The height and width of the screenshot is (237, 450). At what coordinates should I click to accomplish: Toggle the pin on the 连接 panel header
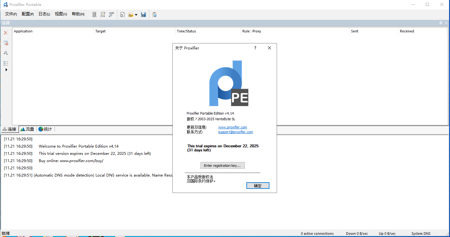click(x=441, y=23)
